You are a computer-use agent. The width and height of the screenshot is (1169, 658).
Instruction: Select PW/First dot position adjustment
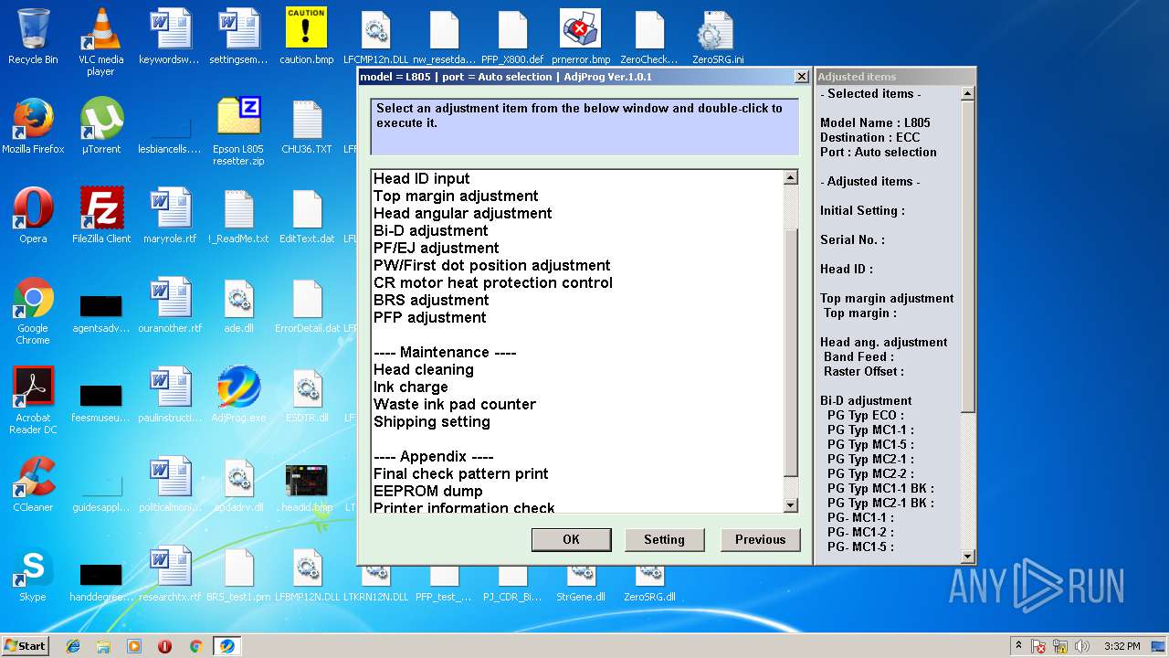click(x=492, y=265)
